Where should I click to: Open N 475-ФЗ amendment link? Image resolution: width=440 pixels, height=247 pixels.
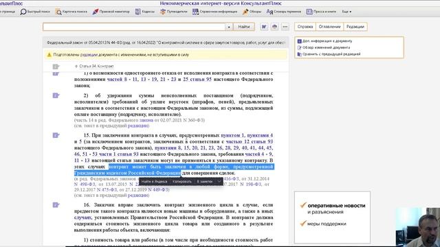coord(107,189)
